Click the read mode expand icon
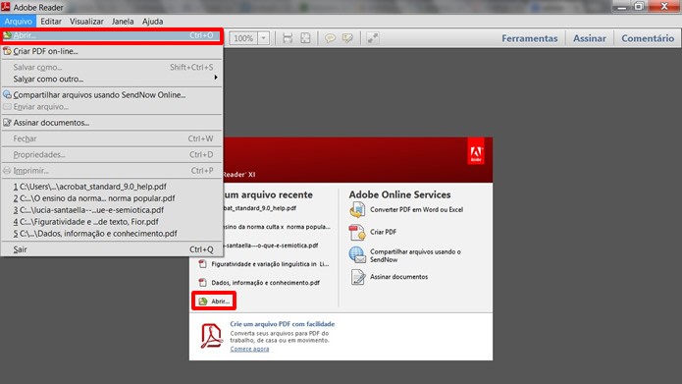This screenshot has width=682, height=384. tap(372, 38)
